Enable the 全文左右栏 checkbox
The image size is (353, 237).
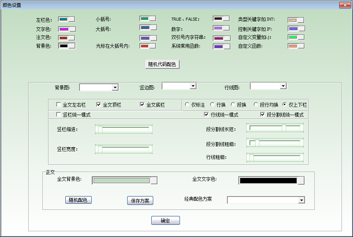(58, 105)
